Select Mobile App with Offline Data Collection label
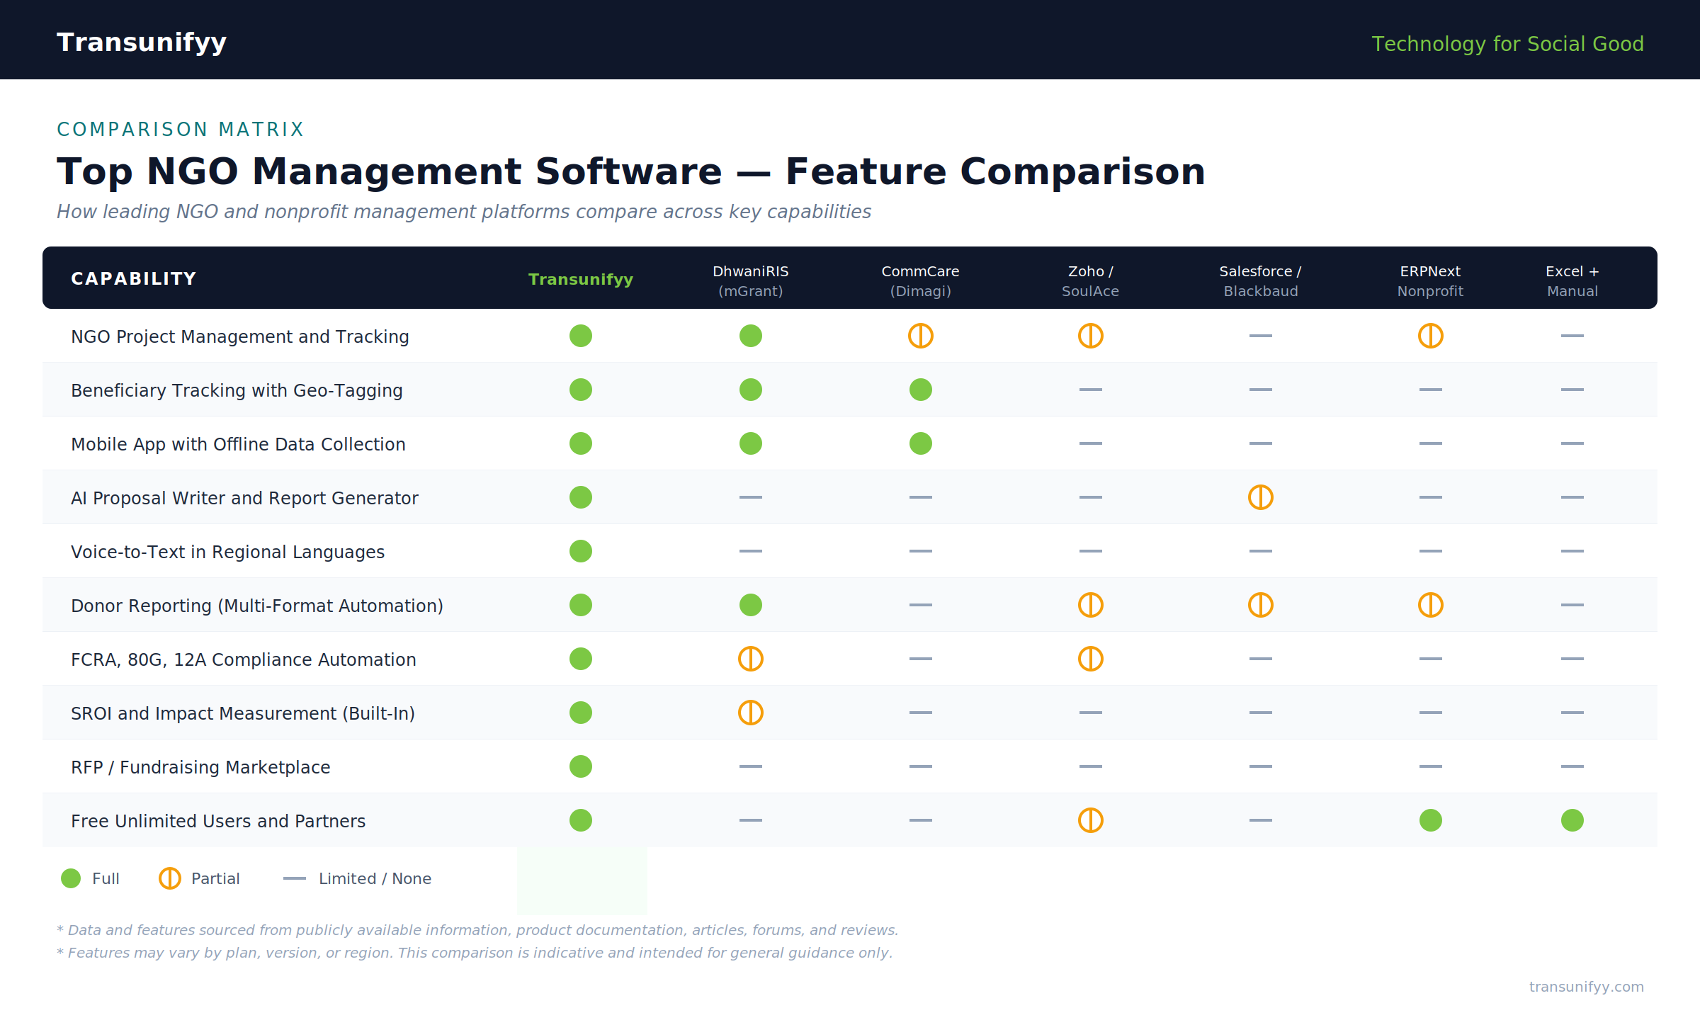 click(238, 444)
